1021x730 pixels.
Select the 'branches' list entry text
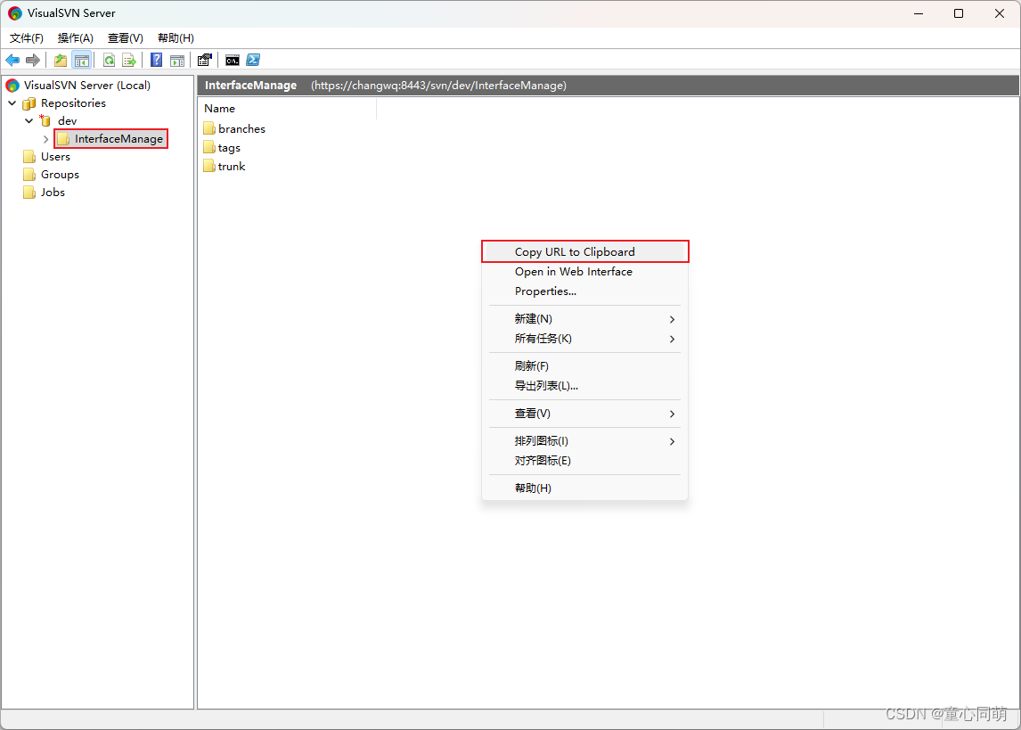click(x=241, y=129)
